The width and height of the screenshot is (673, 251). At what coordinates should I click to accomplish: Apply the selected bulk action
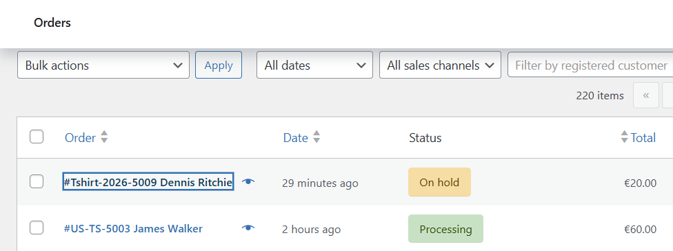219,66
